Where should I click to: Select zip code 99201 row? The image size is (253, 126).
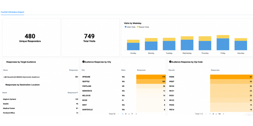coord(210,96)
